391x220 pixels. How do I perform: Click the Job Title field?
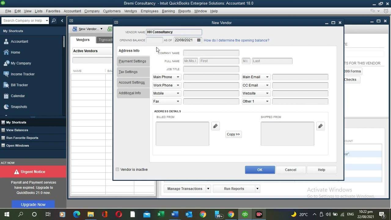211,69
